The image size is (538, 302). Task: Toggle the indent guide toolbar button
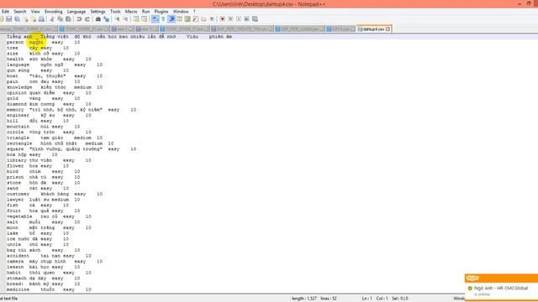(171, 19)
